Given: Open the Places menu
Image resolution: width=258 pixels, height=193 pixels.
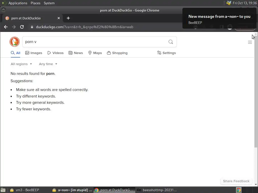Looking at the screenshot, I should [x=36, y=3].
